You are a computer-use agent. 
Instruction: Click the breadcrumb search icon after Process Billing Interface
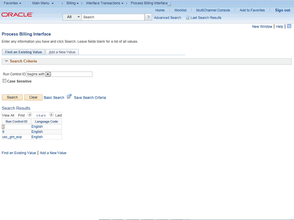click(170, 4)
